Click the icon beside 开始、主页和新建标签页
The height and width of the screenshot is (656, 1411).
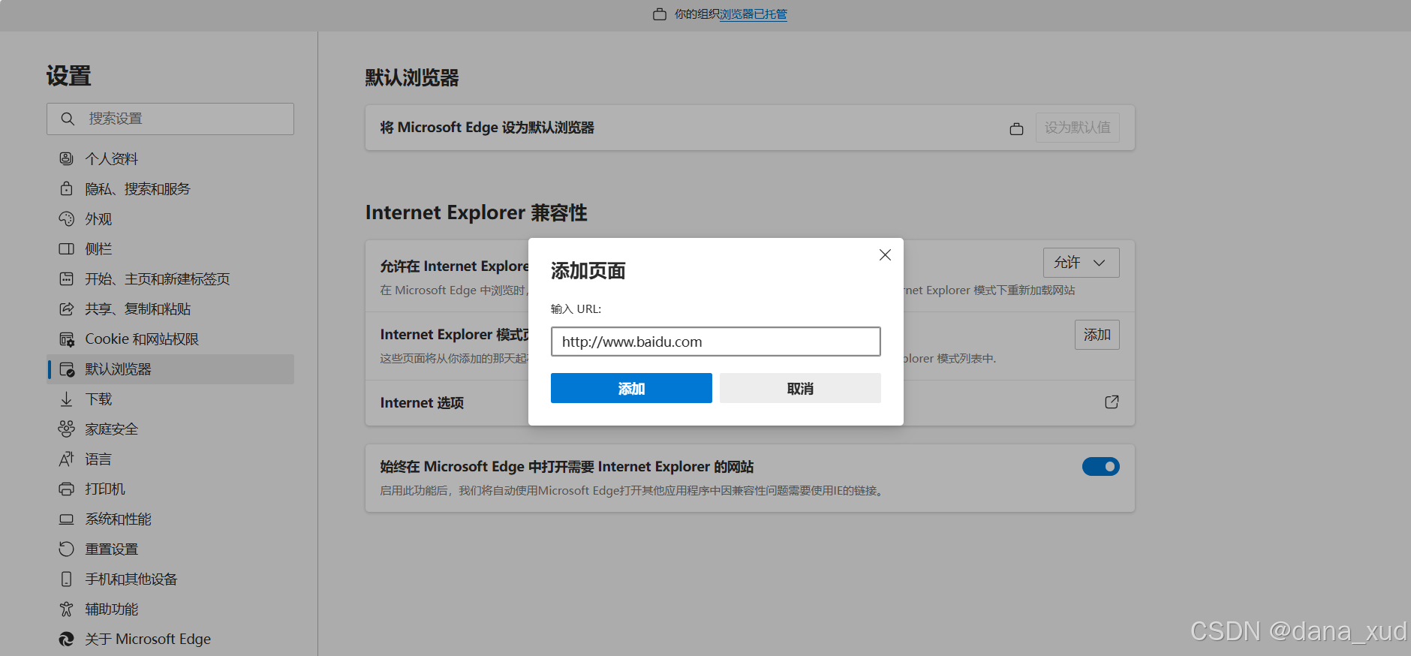click(67, 278)
